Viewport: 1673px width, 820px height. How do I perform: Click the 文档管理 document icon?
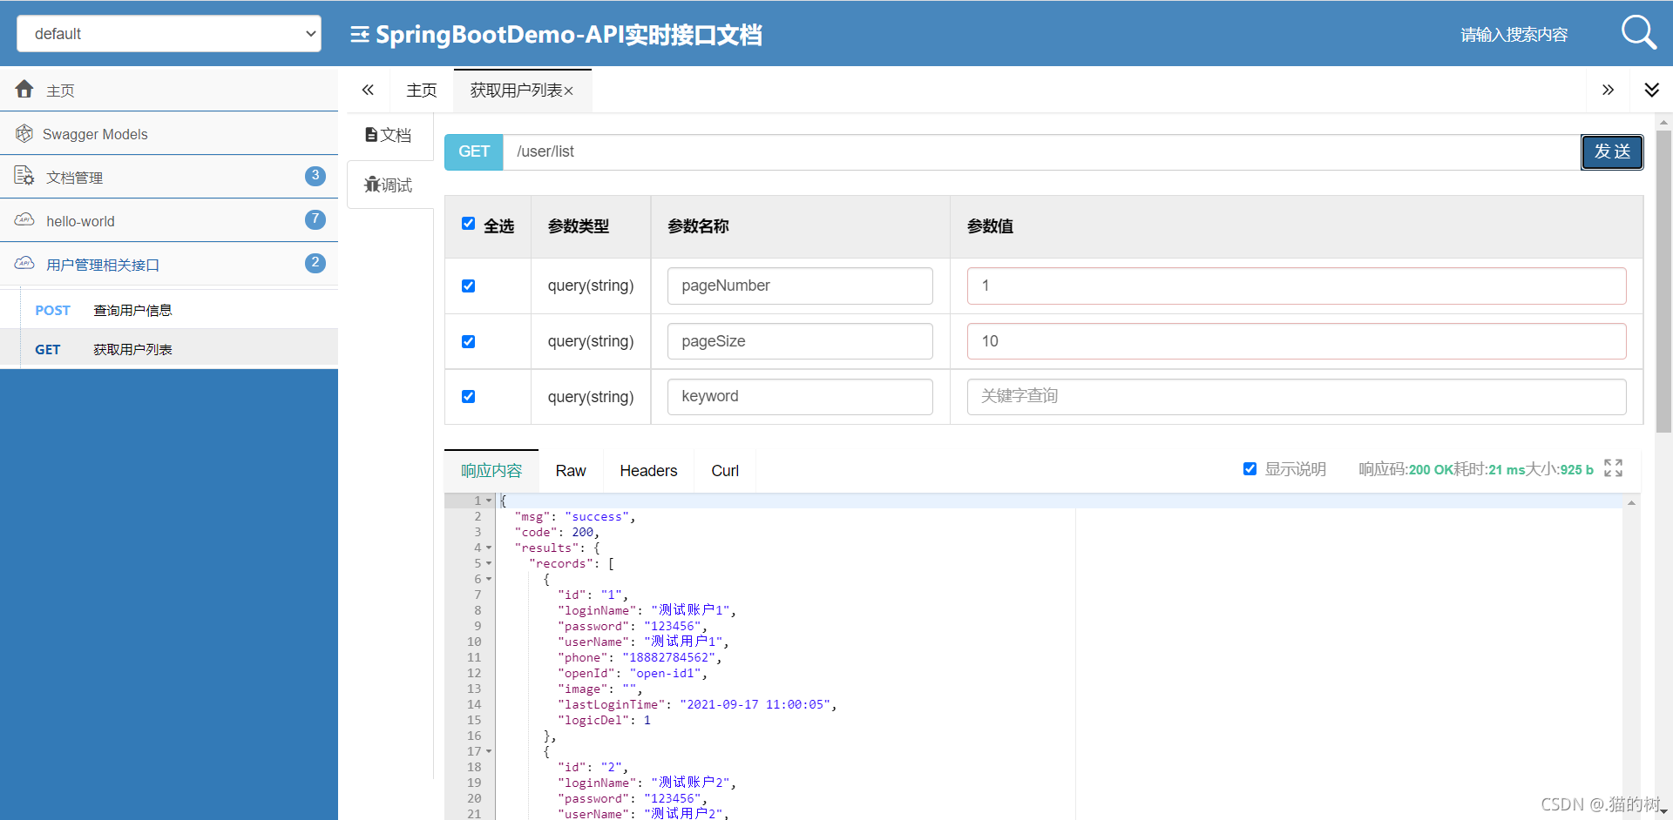tap(24, 177)
